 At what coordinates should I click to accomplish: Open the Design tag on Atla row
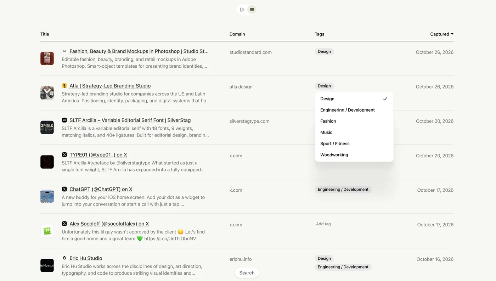[x=324, y=86]
